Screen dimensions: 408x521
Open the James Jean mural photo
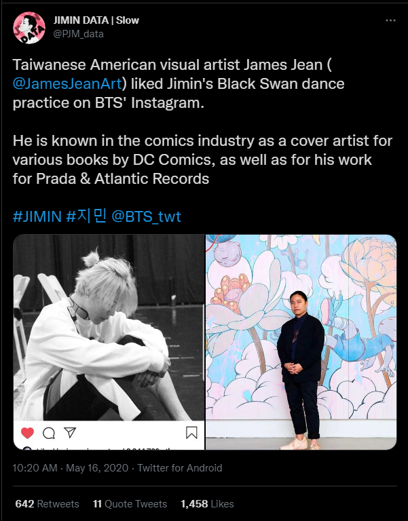(x=301, y=342)
